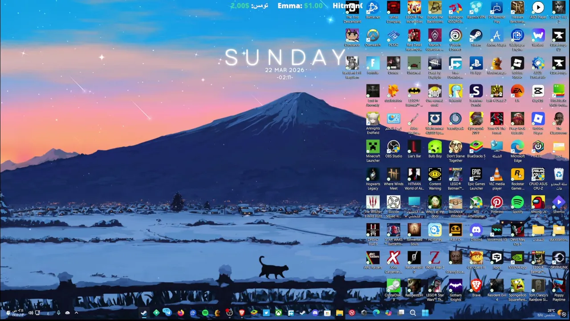Image resolution: width=570 pixels, height=321 pixels.
Task: Open the Minecraft Launcher icon
Action: pos(373,151)
